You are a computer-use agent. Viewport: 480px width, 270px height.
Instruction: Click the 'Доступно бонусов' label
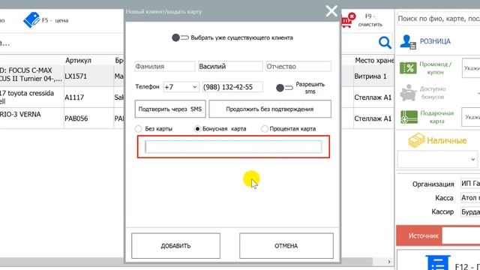click(433, 93)
